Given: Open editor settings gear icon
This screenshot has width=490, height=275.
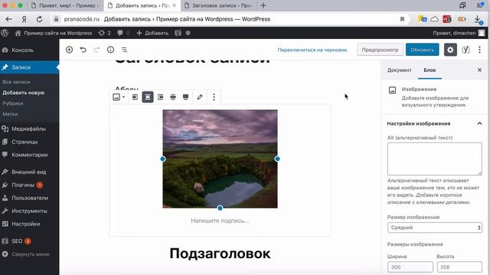Looking at the screenshot, I should (x=450, y=50).
